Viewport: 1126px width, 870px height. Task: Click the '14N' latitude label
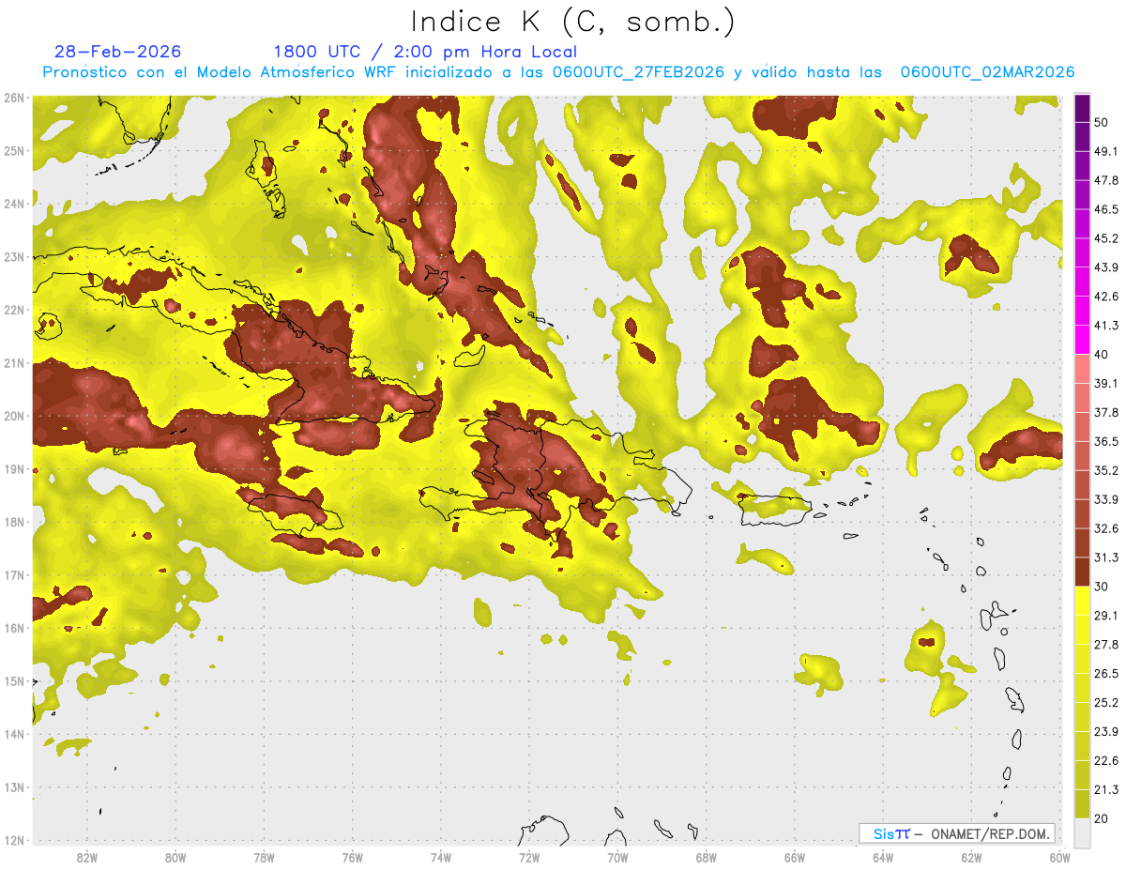14,734
